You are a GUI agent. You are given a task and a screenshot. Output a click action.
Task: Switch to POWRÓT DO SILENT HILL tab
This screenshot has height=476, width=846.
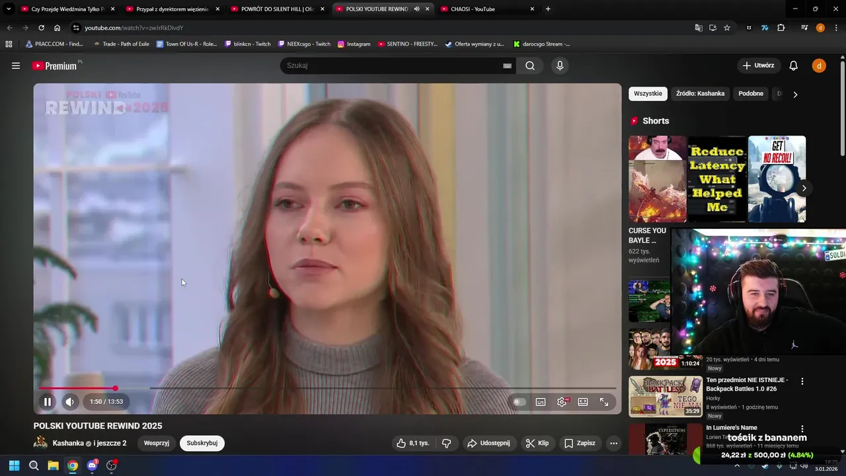277,9
